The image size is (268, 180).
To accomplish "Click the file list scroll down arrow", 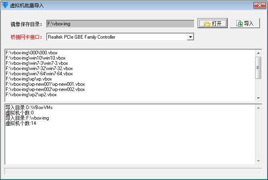I will coord(258,98).
